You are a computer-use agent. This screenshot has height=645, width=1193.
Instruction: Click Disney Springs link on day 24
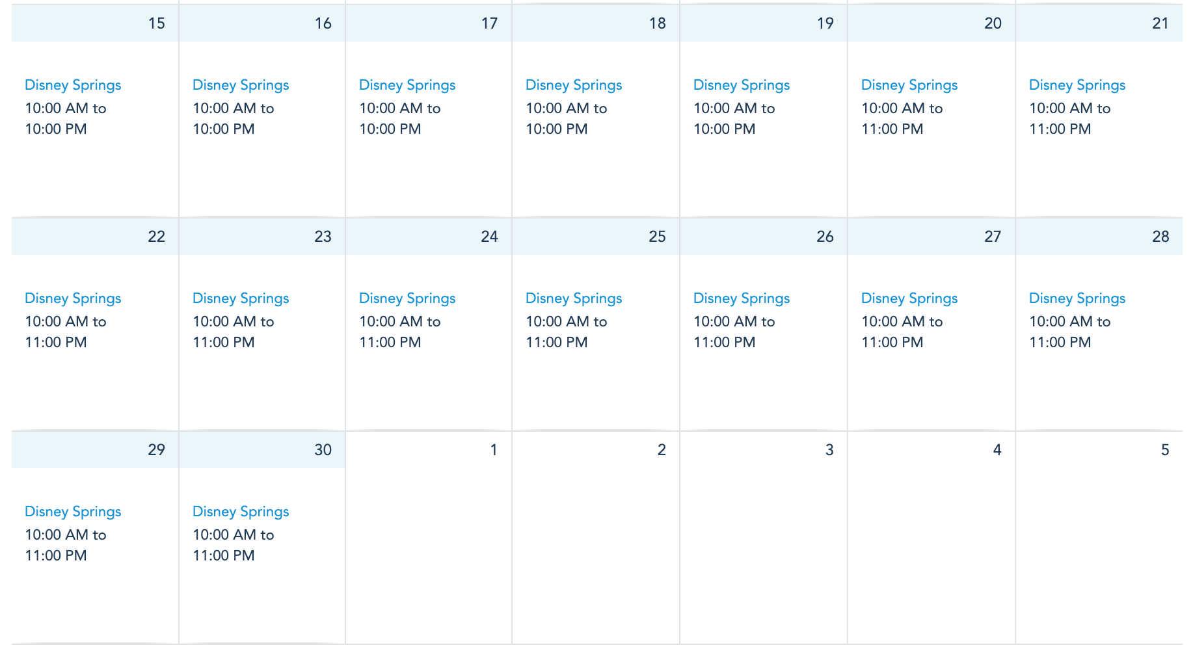click(x=407, y=298)
